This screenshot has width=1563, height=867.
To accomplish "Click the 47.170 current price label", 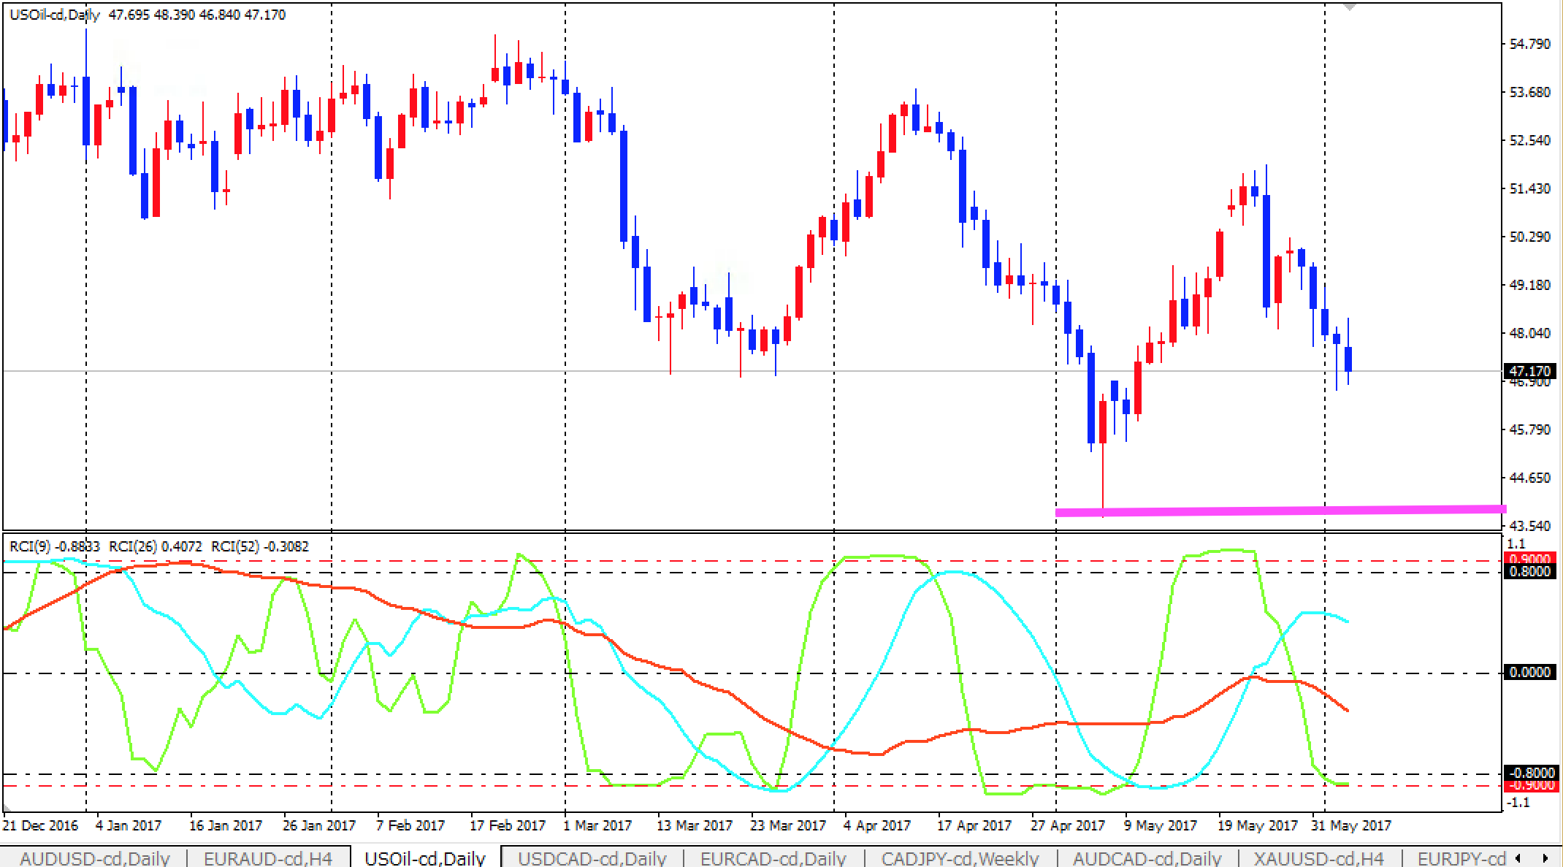I will pyautogui.click(x=1530, y=371).
